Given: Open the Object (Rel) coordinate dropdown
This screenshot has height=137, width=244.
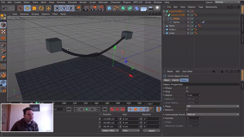Looking at the screenshot, I should (x=110, y=131).
